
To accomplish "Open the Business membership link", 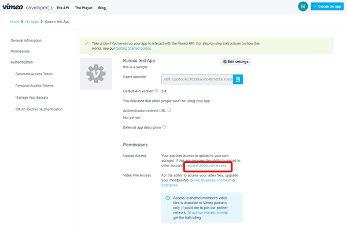I will pos(208,180).
